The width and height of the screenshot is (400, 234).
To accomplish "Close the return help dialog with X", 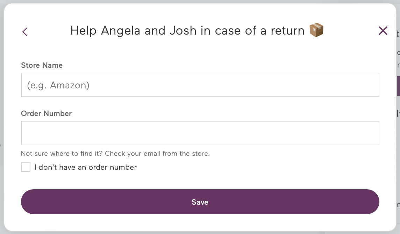I will 383,31.
